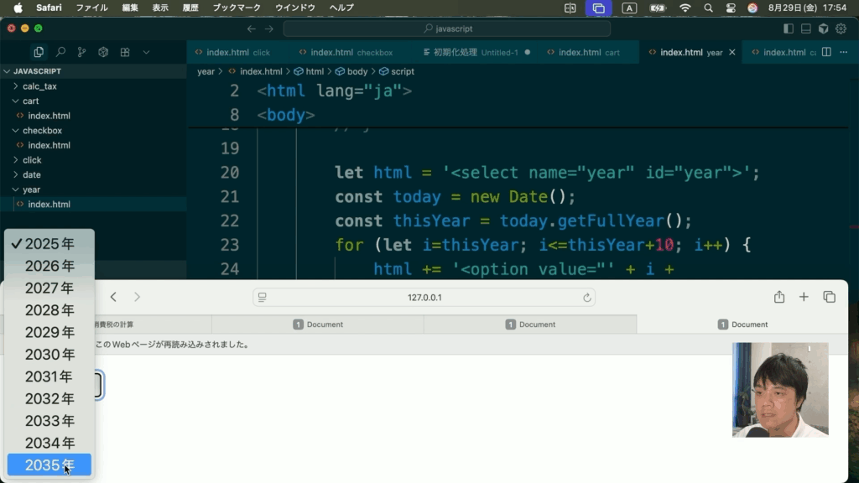The width and height of the screenshot is (859, 483).
Task: Toggle the primary side bar layout icon
Action: (x=788, y=29)
